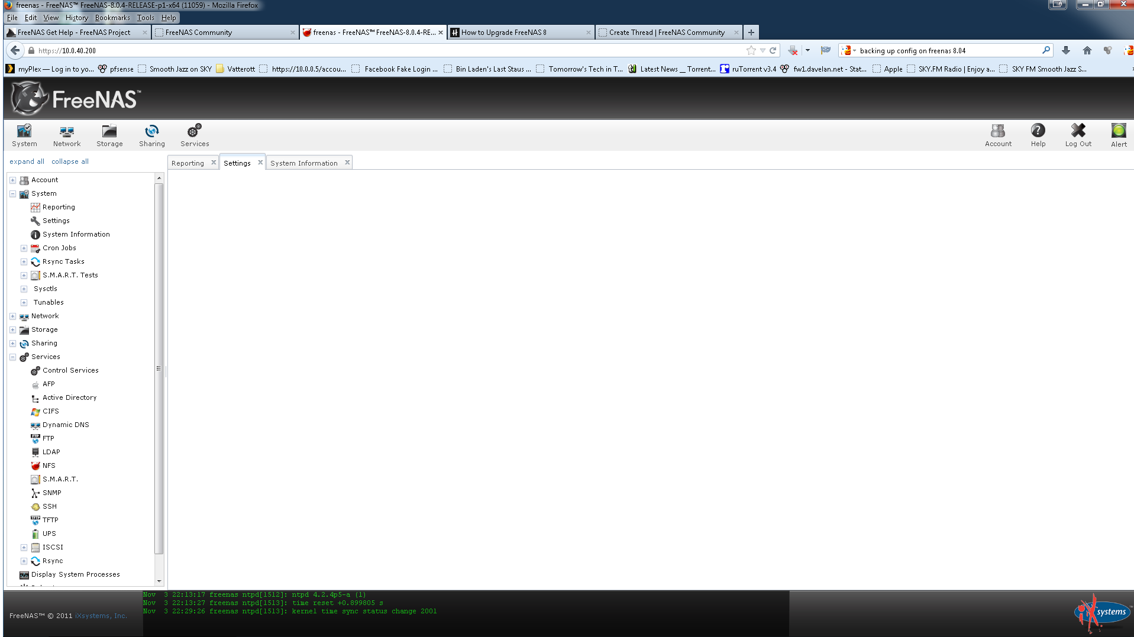Switch to the Reporting tab
The image size is (1134, 637).
[188, 163]
